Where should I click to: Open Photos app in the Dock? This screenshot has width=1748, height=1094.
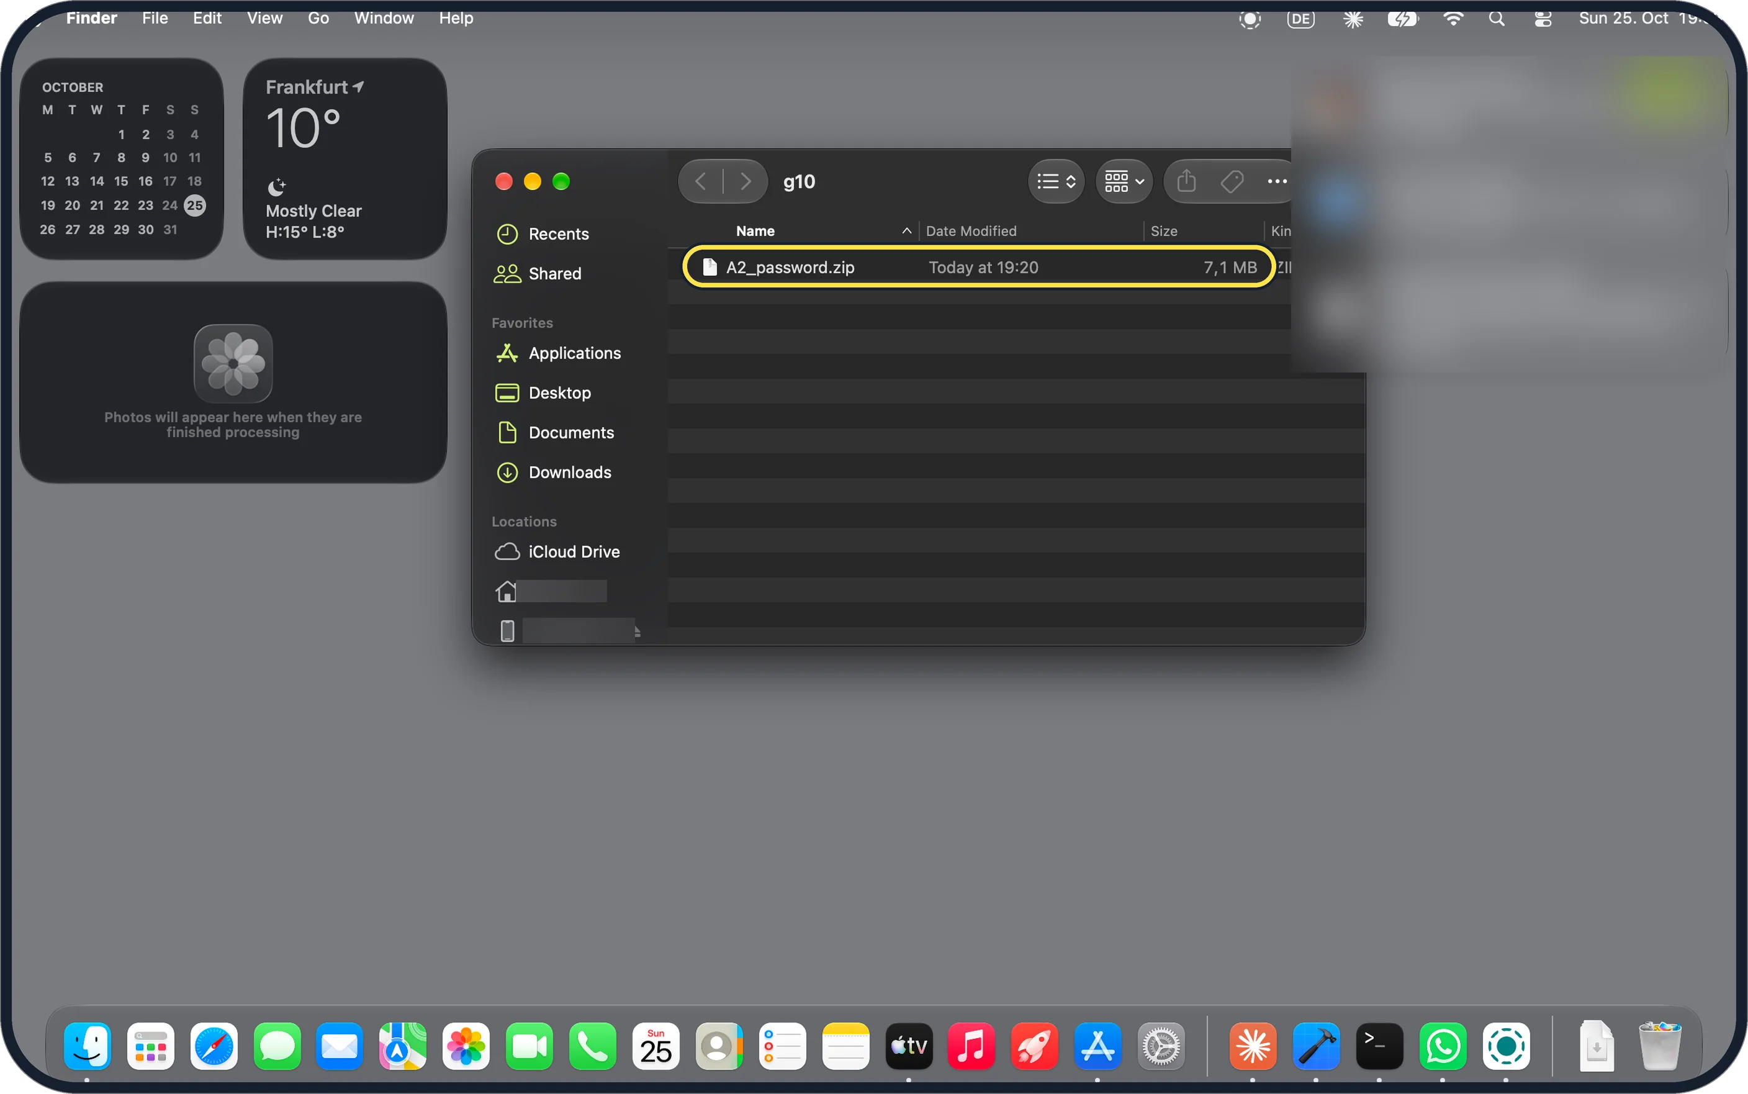(x=466, y=1046)
